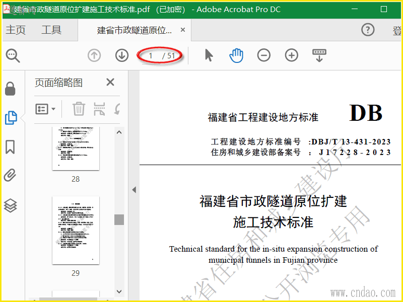403x302 pixels.
Task: Click the document title 福建省市政隧道原位扩建
Action: coord(273,201)
